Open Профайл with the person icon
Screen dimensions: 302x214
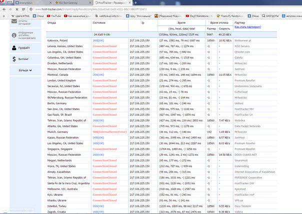tap(14, 48)
